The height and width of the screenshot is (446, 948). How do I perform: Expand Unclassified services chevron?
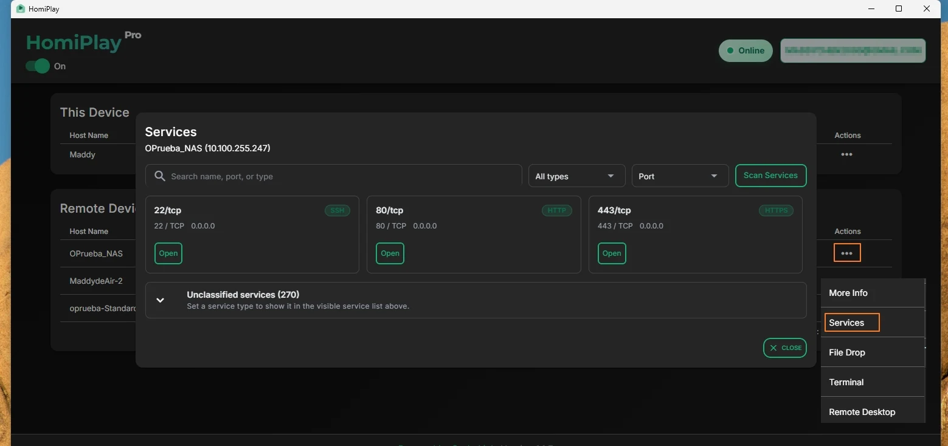coord(161,300)
